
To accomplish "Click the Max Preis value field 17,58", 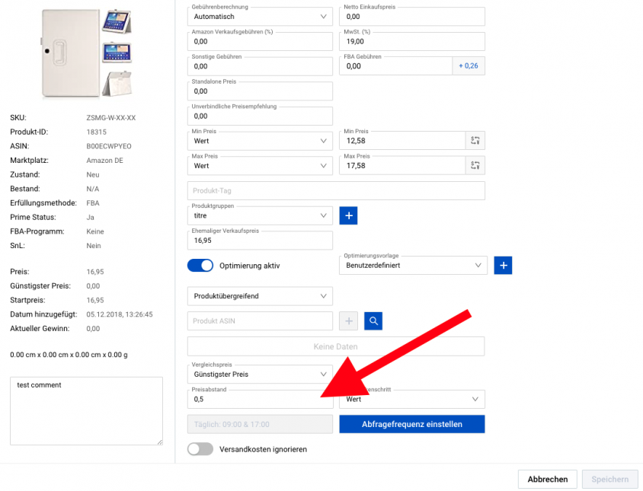I will coord(402,166).
